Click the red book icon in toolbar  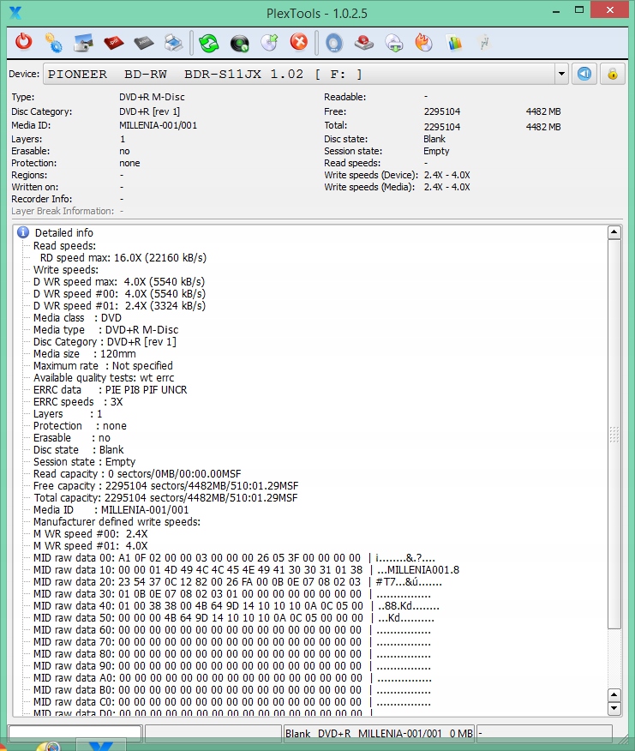click(113, 41)
